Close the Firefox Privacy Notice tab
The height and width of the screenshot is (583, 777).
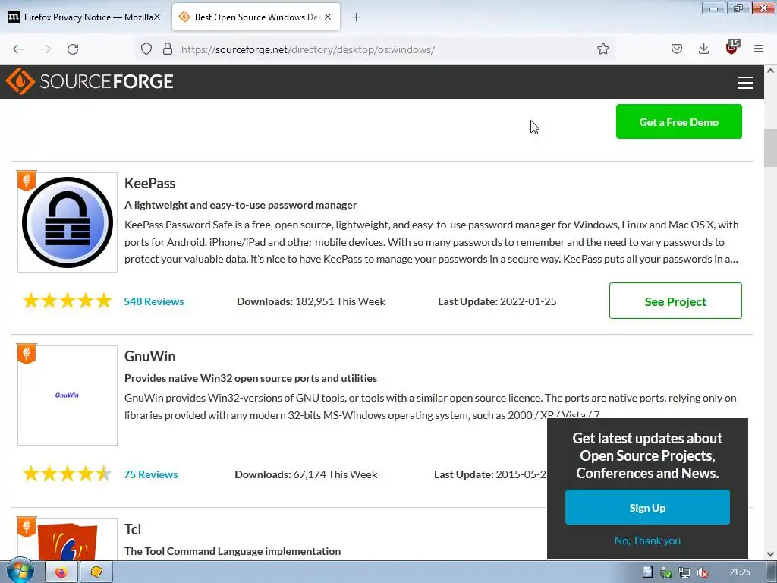pos(156,17)
